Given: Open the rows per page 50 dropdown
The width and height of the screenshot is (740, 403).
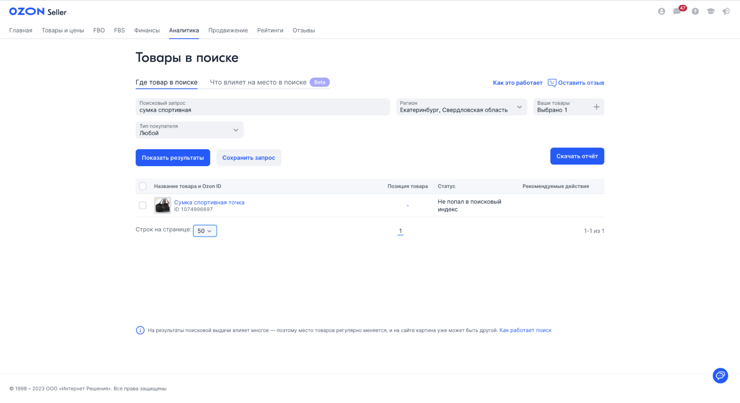Looking at the screenshot, I should pyautogui.click(x=205, y=231).
